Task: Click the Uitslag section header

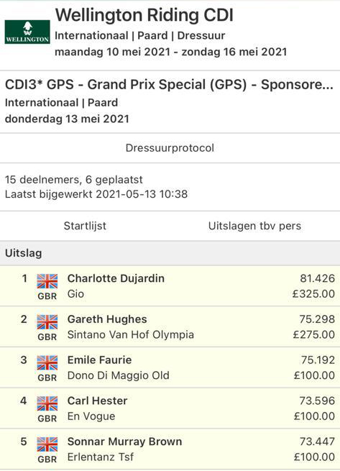Action: pyautogui.click(x=170, y=253)
